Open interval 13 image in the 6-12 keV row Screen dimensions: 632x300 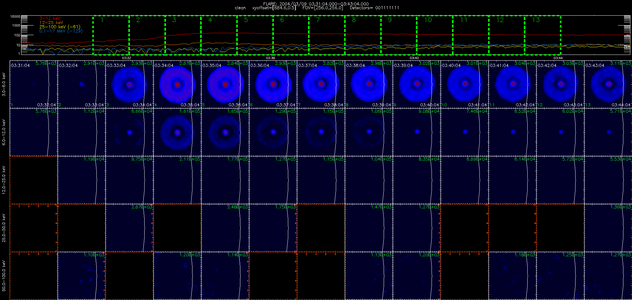[608, 132]
